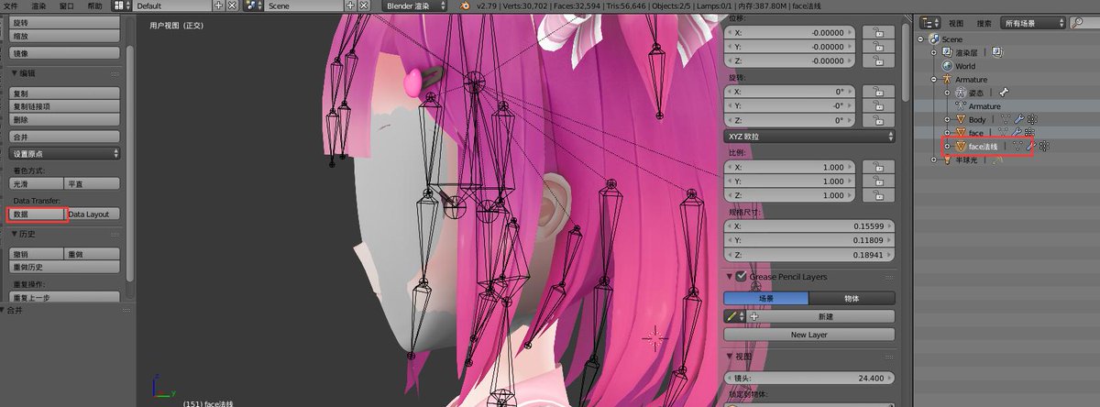Click the 设置原点 button
The width and height of the screenshot is (1100, 407).
[64, 154]
